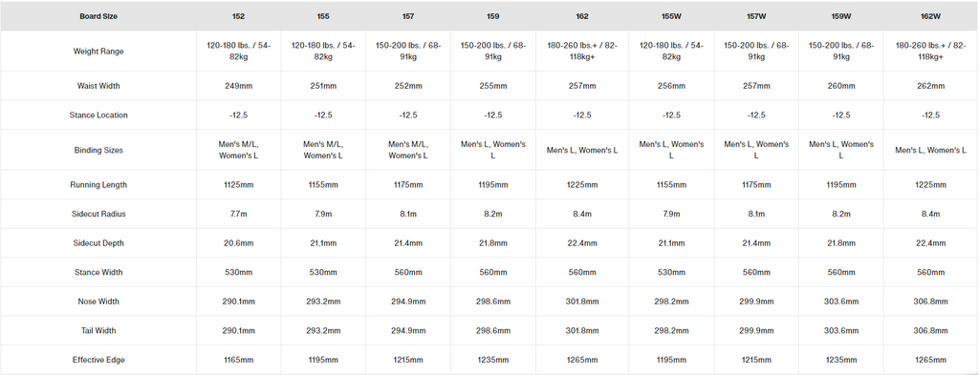Screen dimensions: 979x375
Task: Click the Weight Range row label
Action: pyautogui.click(x=98, y=52)
